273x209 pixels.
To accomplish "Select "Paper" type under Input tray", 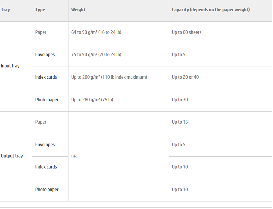I will tap(41, 32).
